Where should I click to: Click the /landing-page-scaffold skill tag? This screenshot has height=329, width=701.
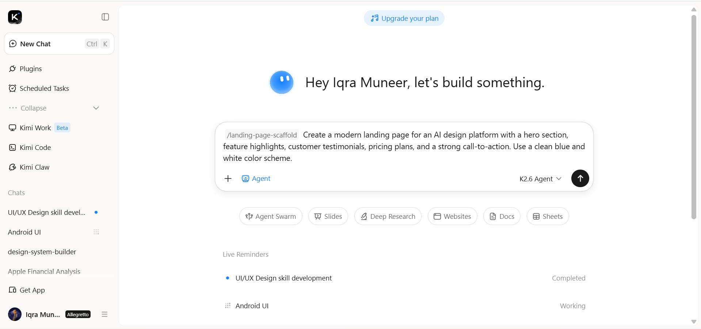point(262,135)
